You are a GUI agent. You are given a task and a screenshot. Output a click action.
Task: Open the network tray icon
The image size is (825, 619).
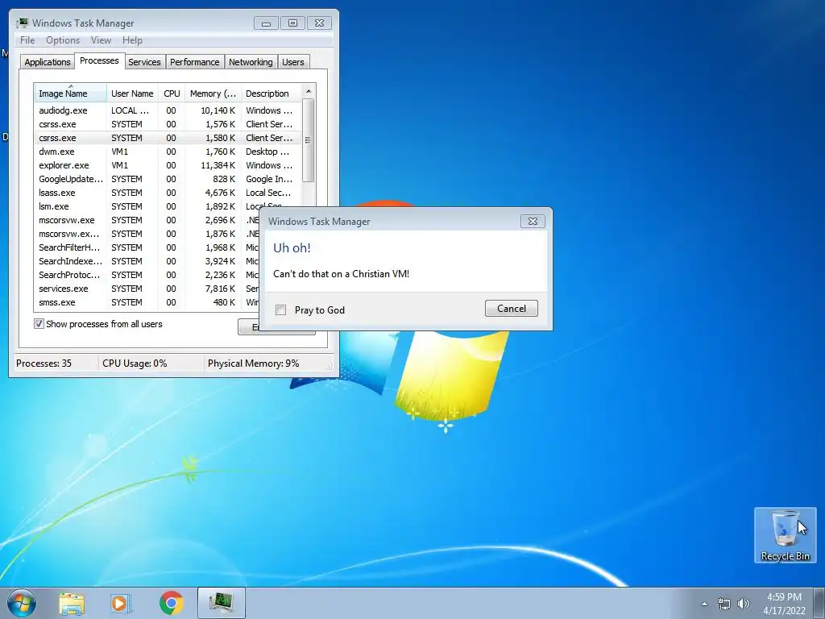[724, 604]
